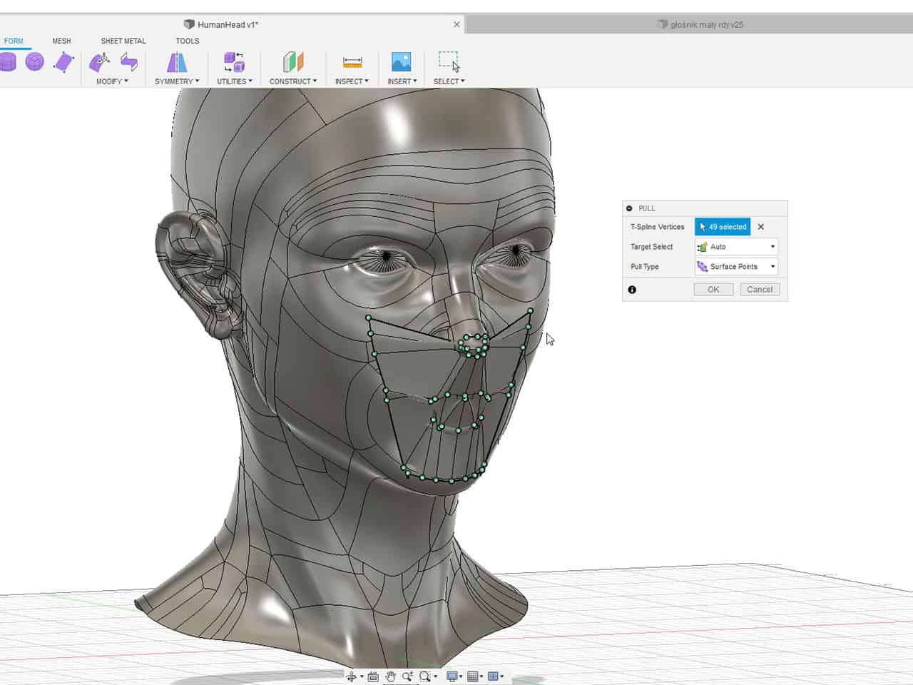913x685 pixels.
Task: Cancel the Pull dialog
Action: coord(759,289)
